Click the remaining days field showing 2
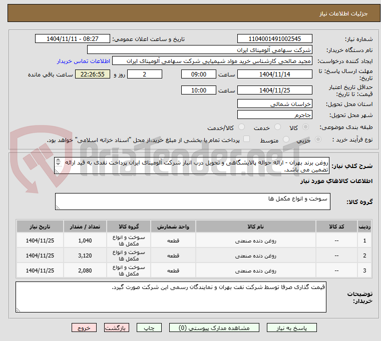The height and width of the screenshot is (341, 381). coord(145,74)
